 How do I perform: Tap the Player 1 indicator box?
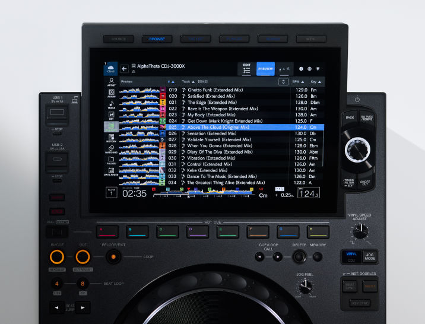pyautogui.click(x=112, y=193)
